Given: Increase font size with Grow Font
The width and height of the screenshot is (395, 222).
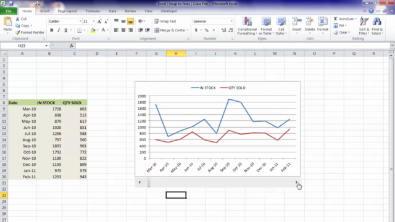Looking at the screenshot, I should [x=99, y=22].
